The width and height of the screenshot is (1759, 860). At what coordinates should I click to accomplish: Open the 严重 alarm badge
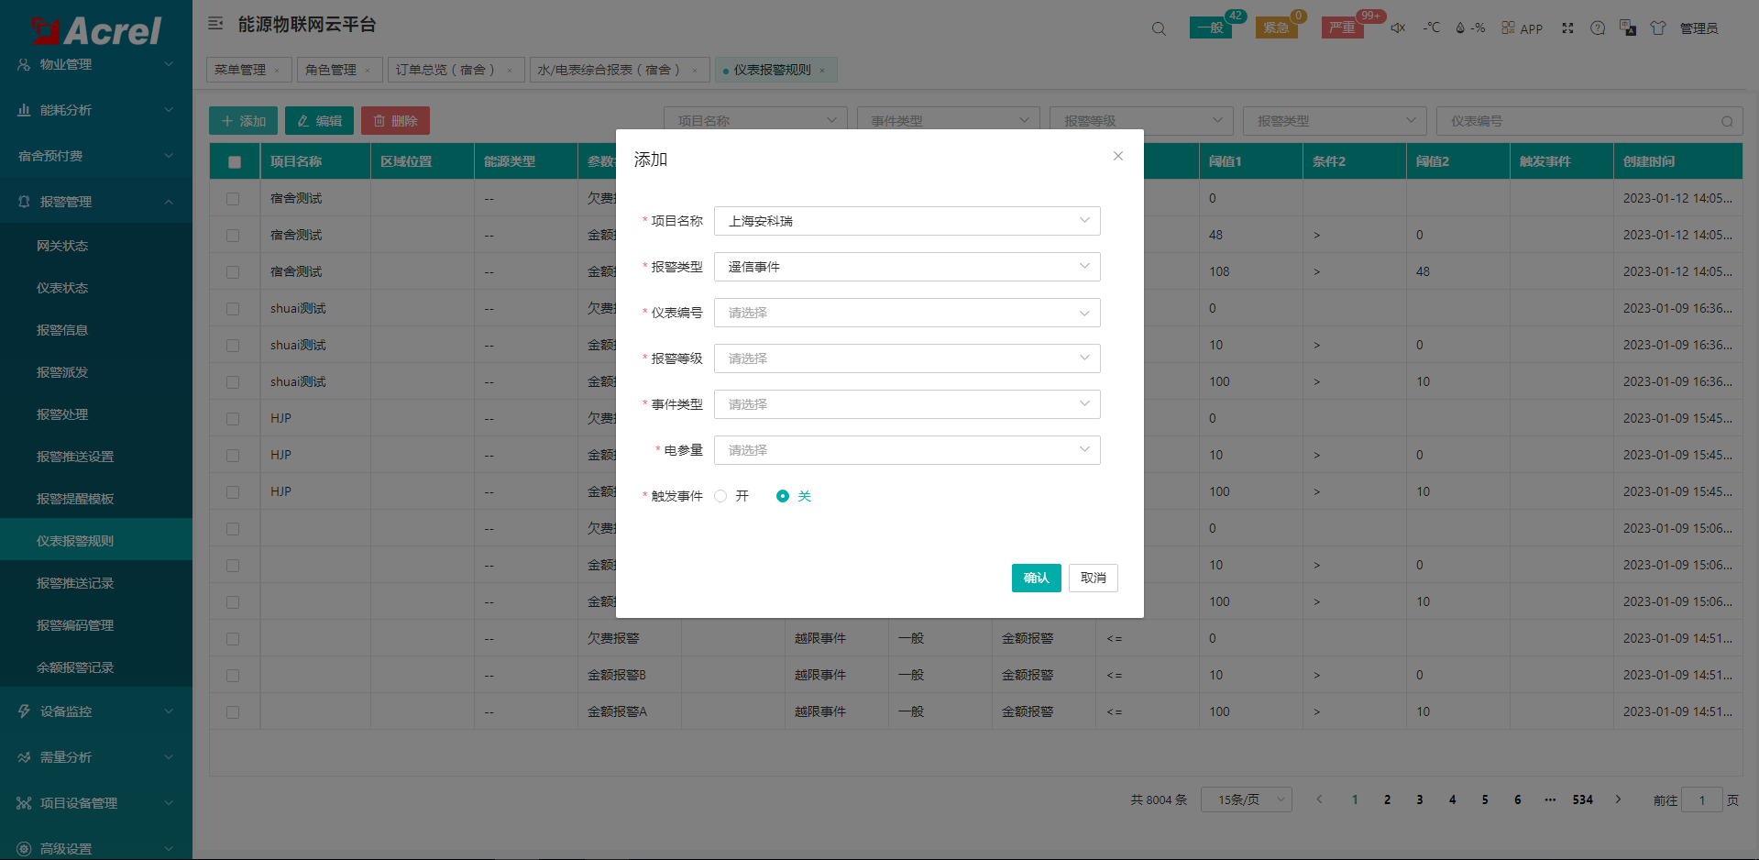point(1342,28)
